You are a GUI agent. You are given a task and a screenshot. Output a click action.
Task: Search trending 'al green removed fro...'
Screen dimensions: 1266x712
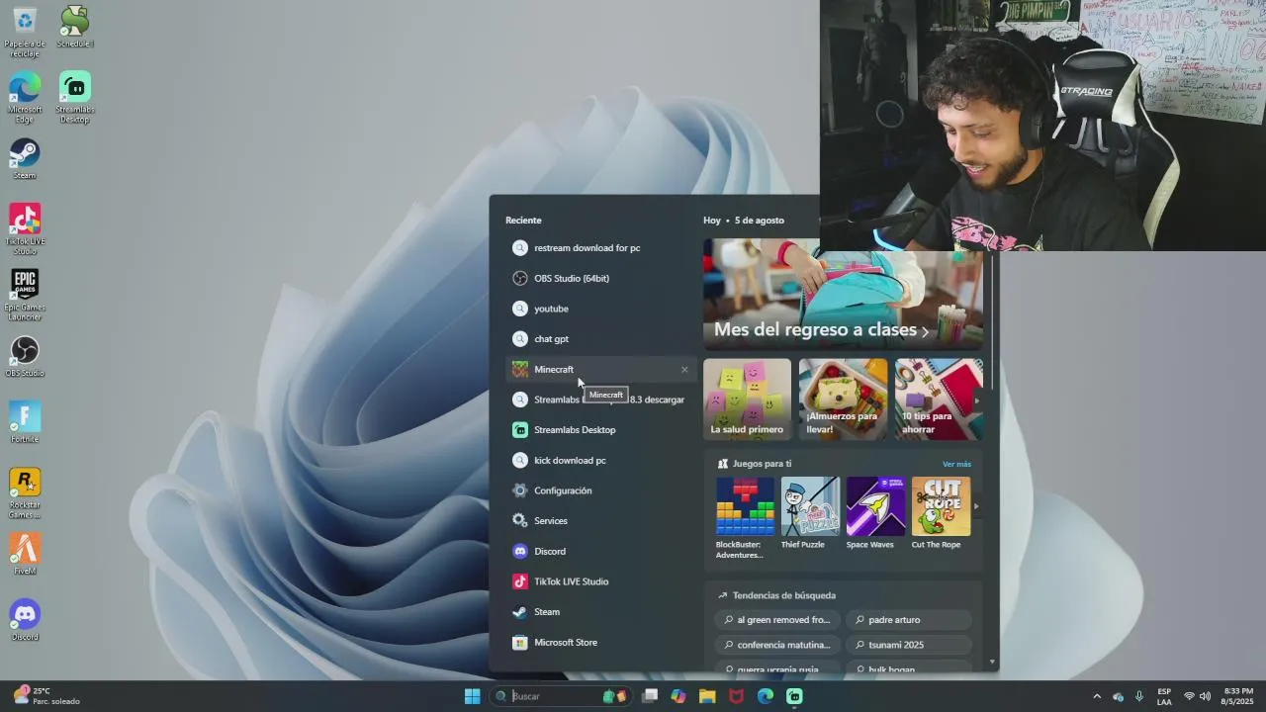click(777, 620)
